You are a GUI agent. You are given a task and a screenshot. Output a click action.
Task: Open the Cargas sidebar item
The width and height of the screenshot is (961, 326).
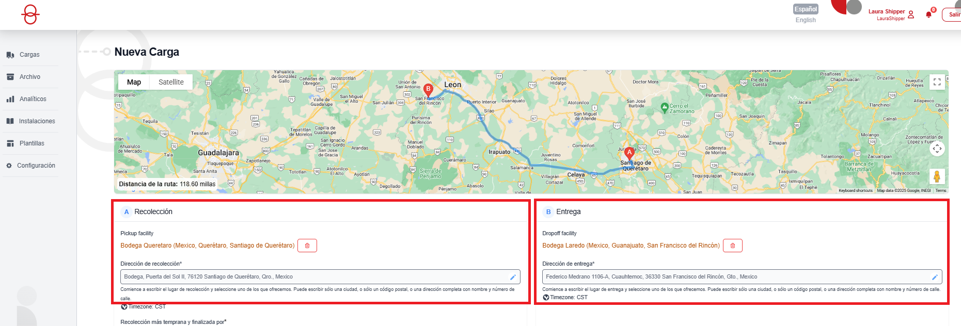(x=29, y=55)
